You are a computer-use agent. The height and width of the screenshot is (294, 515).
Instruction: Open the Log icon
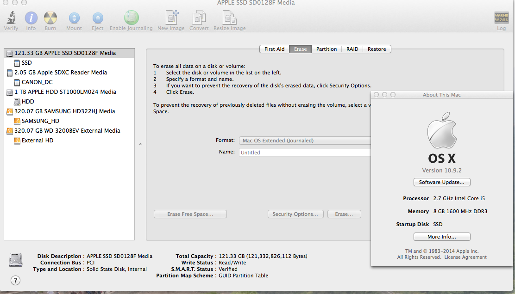[501, 18]
